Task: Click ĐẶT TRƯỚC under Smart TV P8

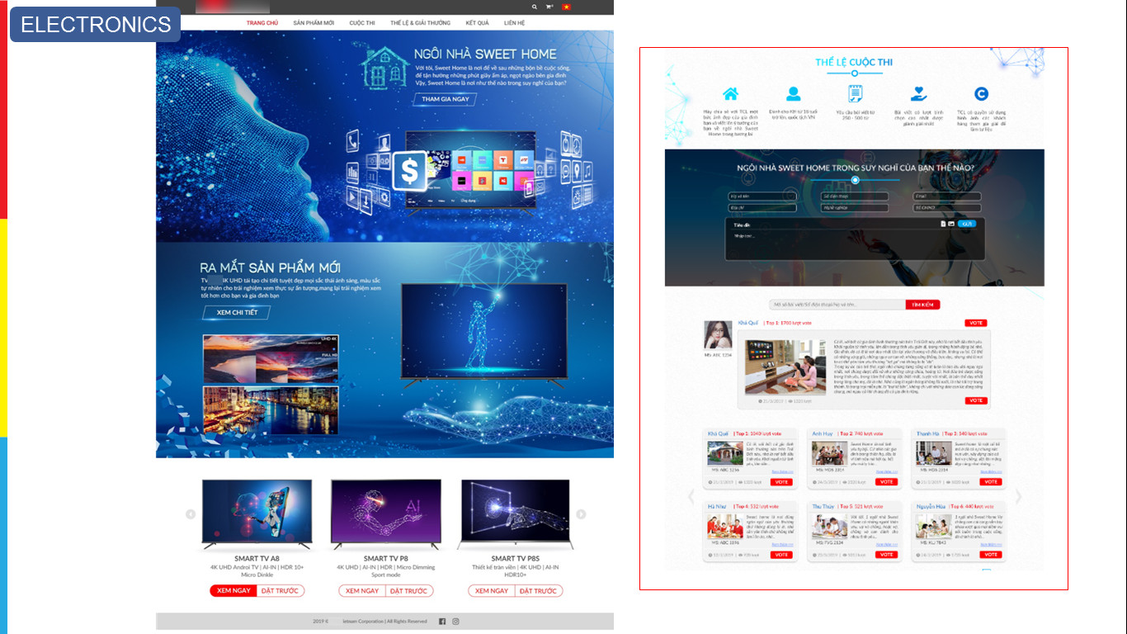Action: coord(409,591)
